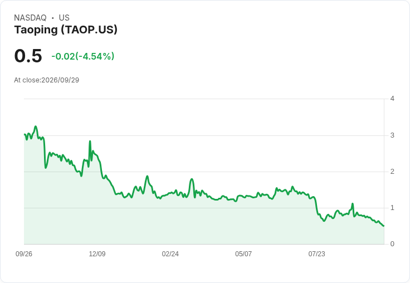Viewport: 410px width, 283px height.
Task: Click the -0.02(-4.54%) price change text
Action: [82, 56]
